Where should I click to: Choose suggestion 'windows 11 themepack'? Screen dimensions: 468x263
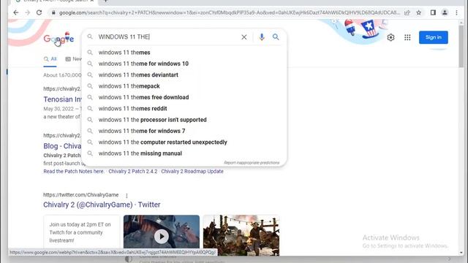(x=184, y=86)
